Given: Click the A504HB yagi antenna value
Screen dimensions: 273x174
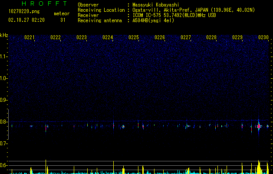Looking at the screenshot, I should point(153,20).
